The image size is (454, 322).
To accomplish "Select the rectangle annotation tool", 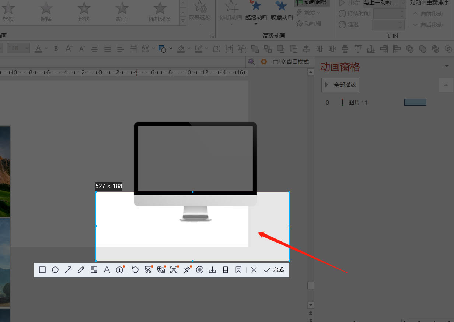I will tap(42, 270).
